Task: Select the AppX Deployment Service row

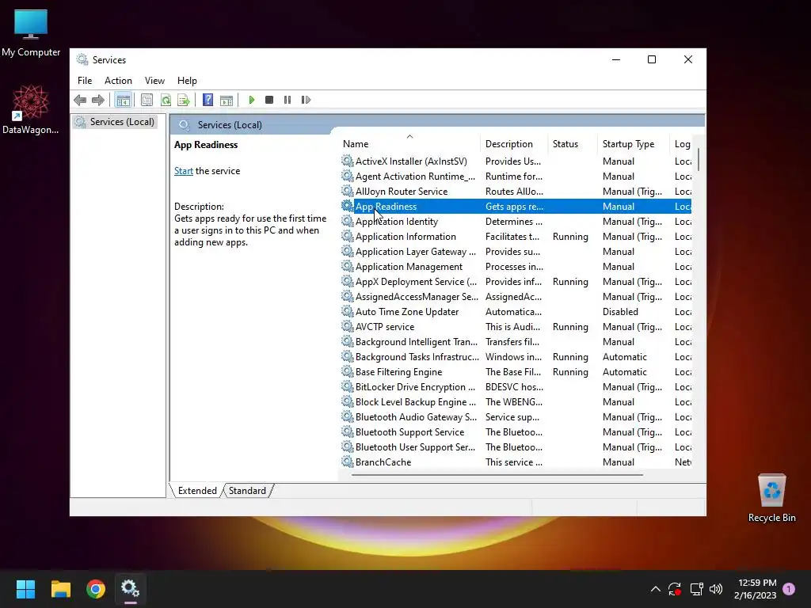Action: 516,282
